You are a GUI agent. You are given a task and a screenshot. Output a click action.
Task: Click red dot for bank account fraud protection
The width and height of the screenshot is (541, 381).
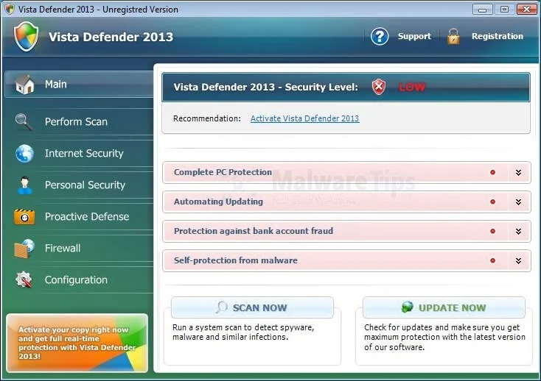coord(492,231)
